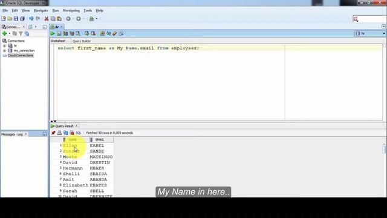The image size is (387, 218).
Task: Click the red icon left of SQL label
Action: (72, 133)
